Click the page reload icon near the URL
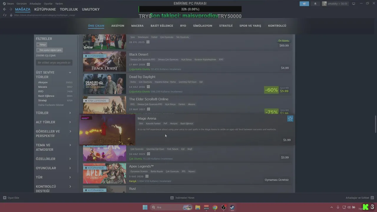This screenshot has height=212, width=377. tap(4, 15)
